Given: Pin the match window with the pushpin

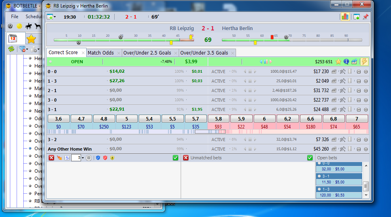Looking at the screenshot, I should tap(366, 17).
